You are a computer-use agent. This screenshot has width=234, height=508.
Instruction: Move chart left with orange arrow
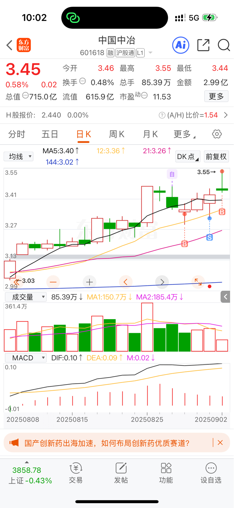(x=126, y=282)
